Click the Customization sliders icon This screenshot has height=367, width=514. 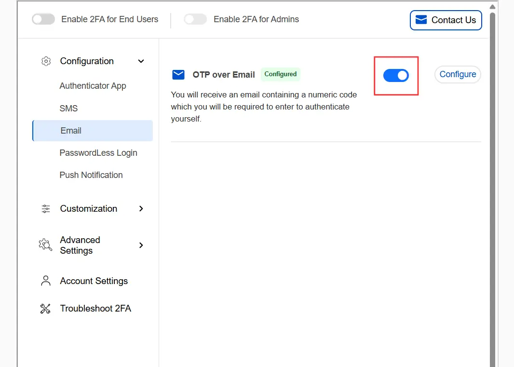pos(46,209)
